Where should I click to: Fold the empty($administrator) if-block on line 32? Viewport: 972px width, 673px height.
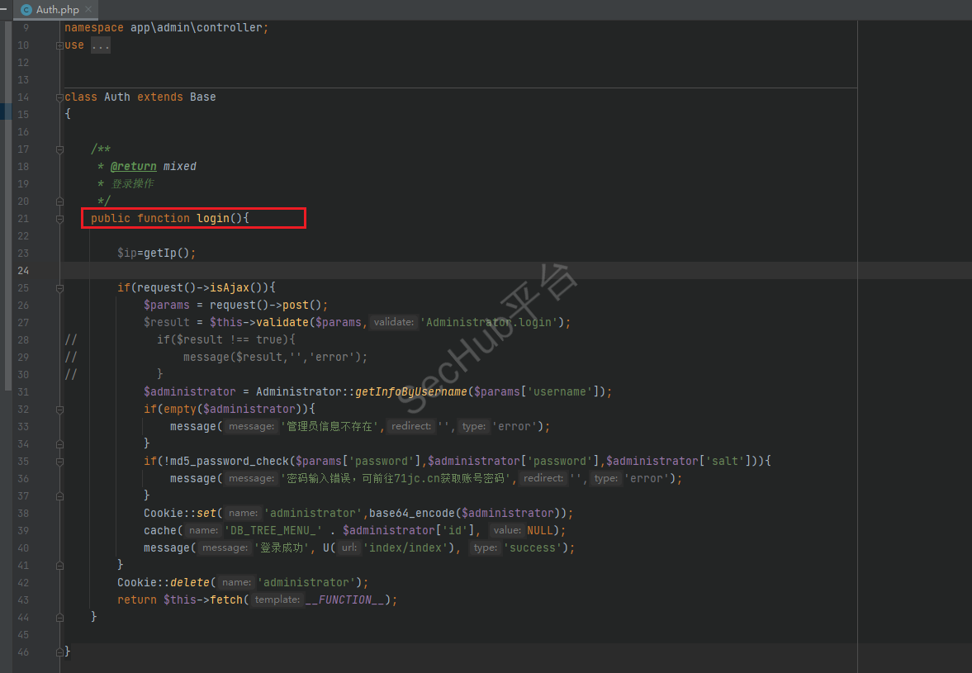pyautogui.click(x=59, y=410)
